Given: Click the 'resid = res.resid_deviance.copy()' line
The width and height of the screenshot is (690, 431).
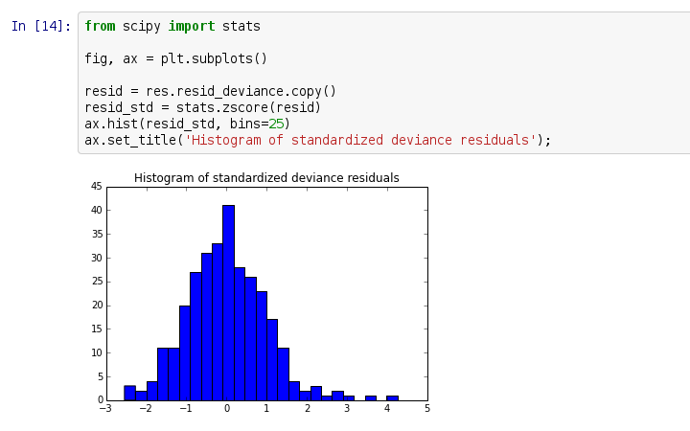Looking at the screenshot, I should 210,91.
